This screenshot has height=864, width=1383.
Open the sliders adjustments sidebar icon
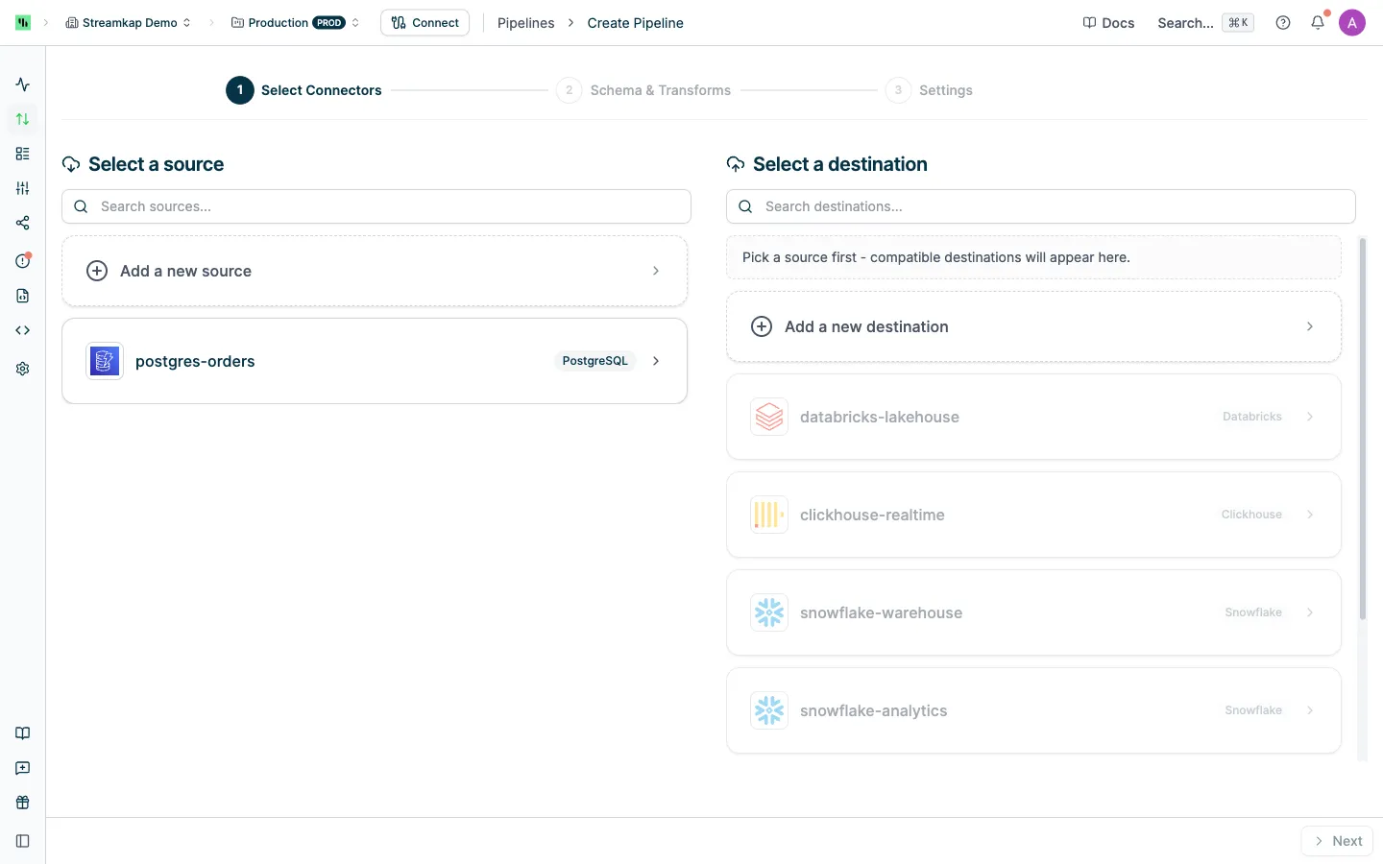pyautogui.click(x=23, y=188)
